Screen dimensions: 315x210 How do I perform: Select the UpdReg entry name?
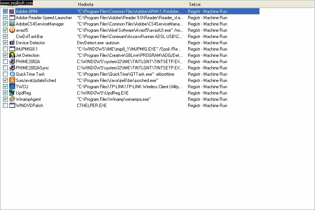coord(23,93)
